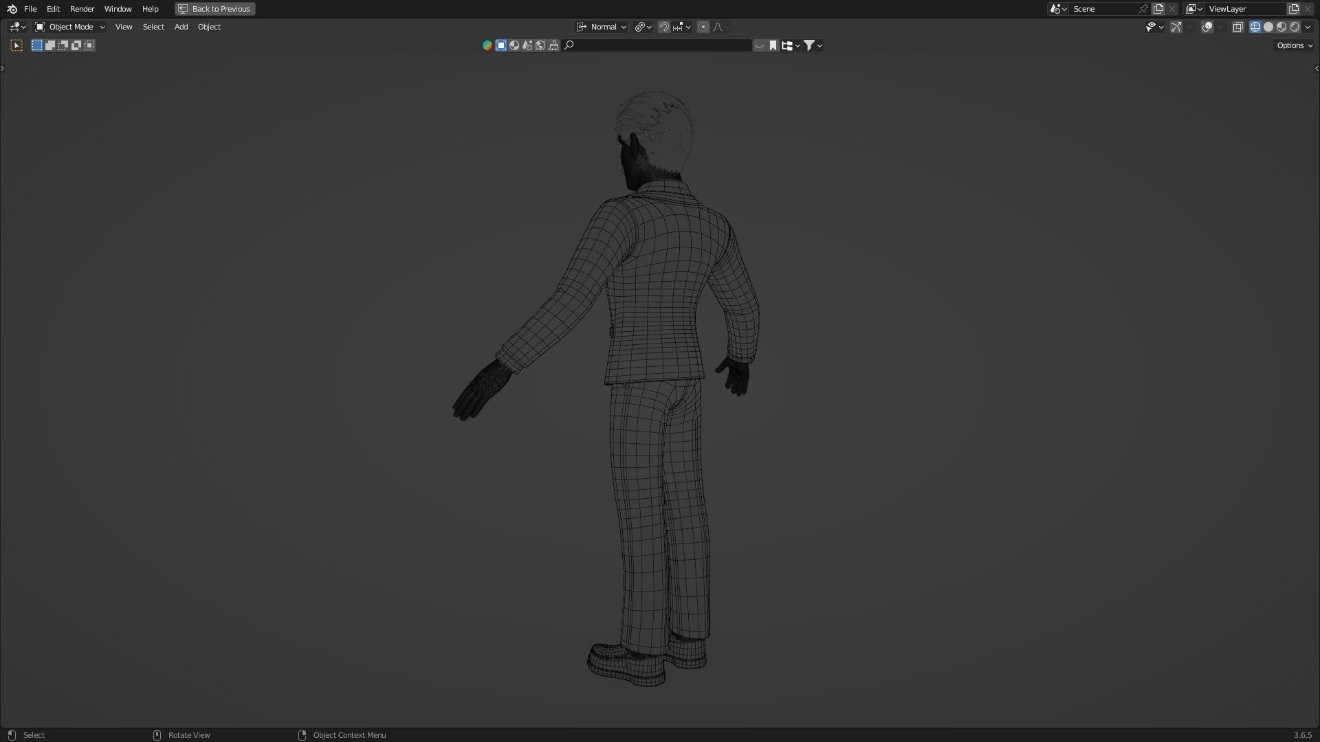Open the viewport Object menu
Screen dimensions: 1320x742
click(209, 27)
